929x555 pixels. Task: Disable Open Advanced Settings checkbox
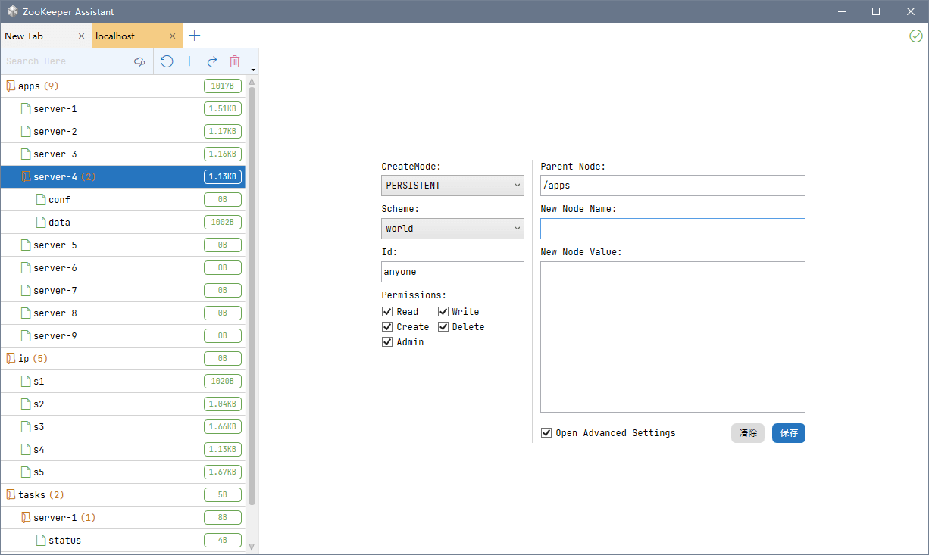(x=546, y=433)
